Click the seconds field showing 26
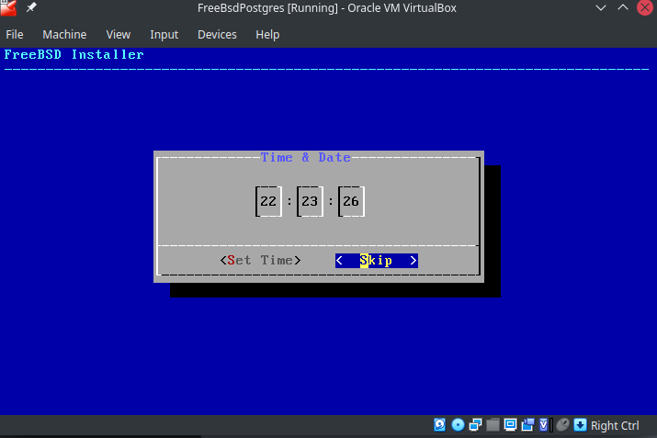This screenshot has height=438, width=657. tap(351, 201)
